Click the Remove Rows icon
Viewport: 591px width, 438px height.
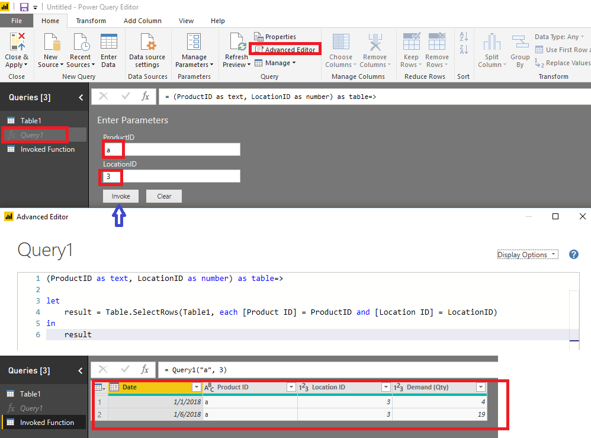pos(437,41)
